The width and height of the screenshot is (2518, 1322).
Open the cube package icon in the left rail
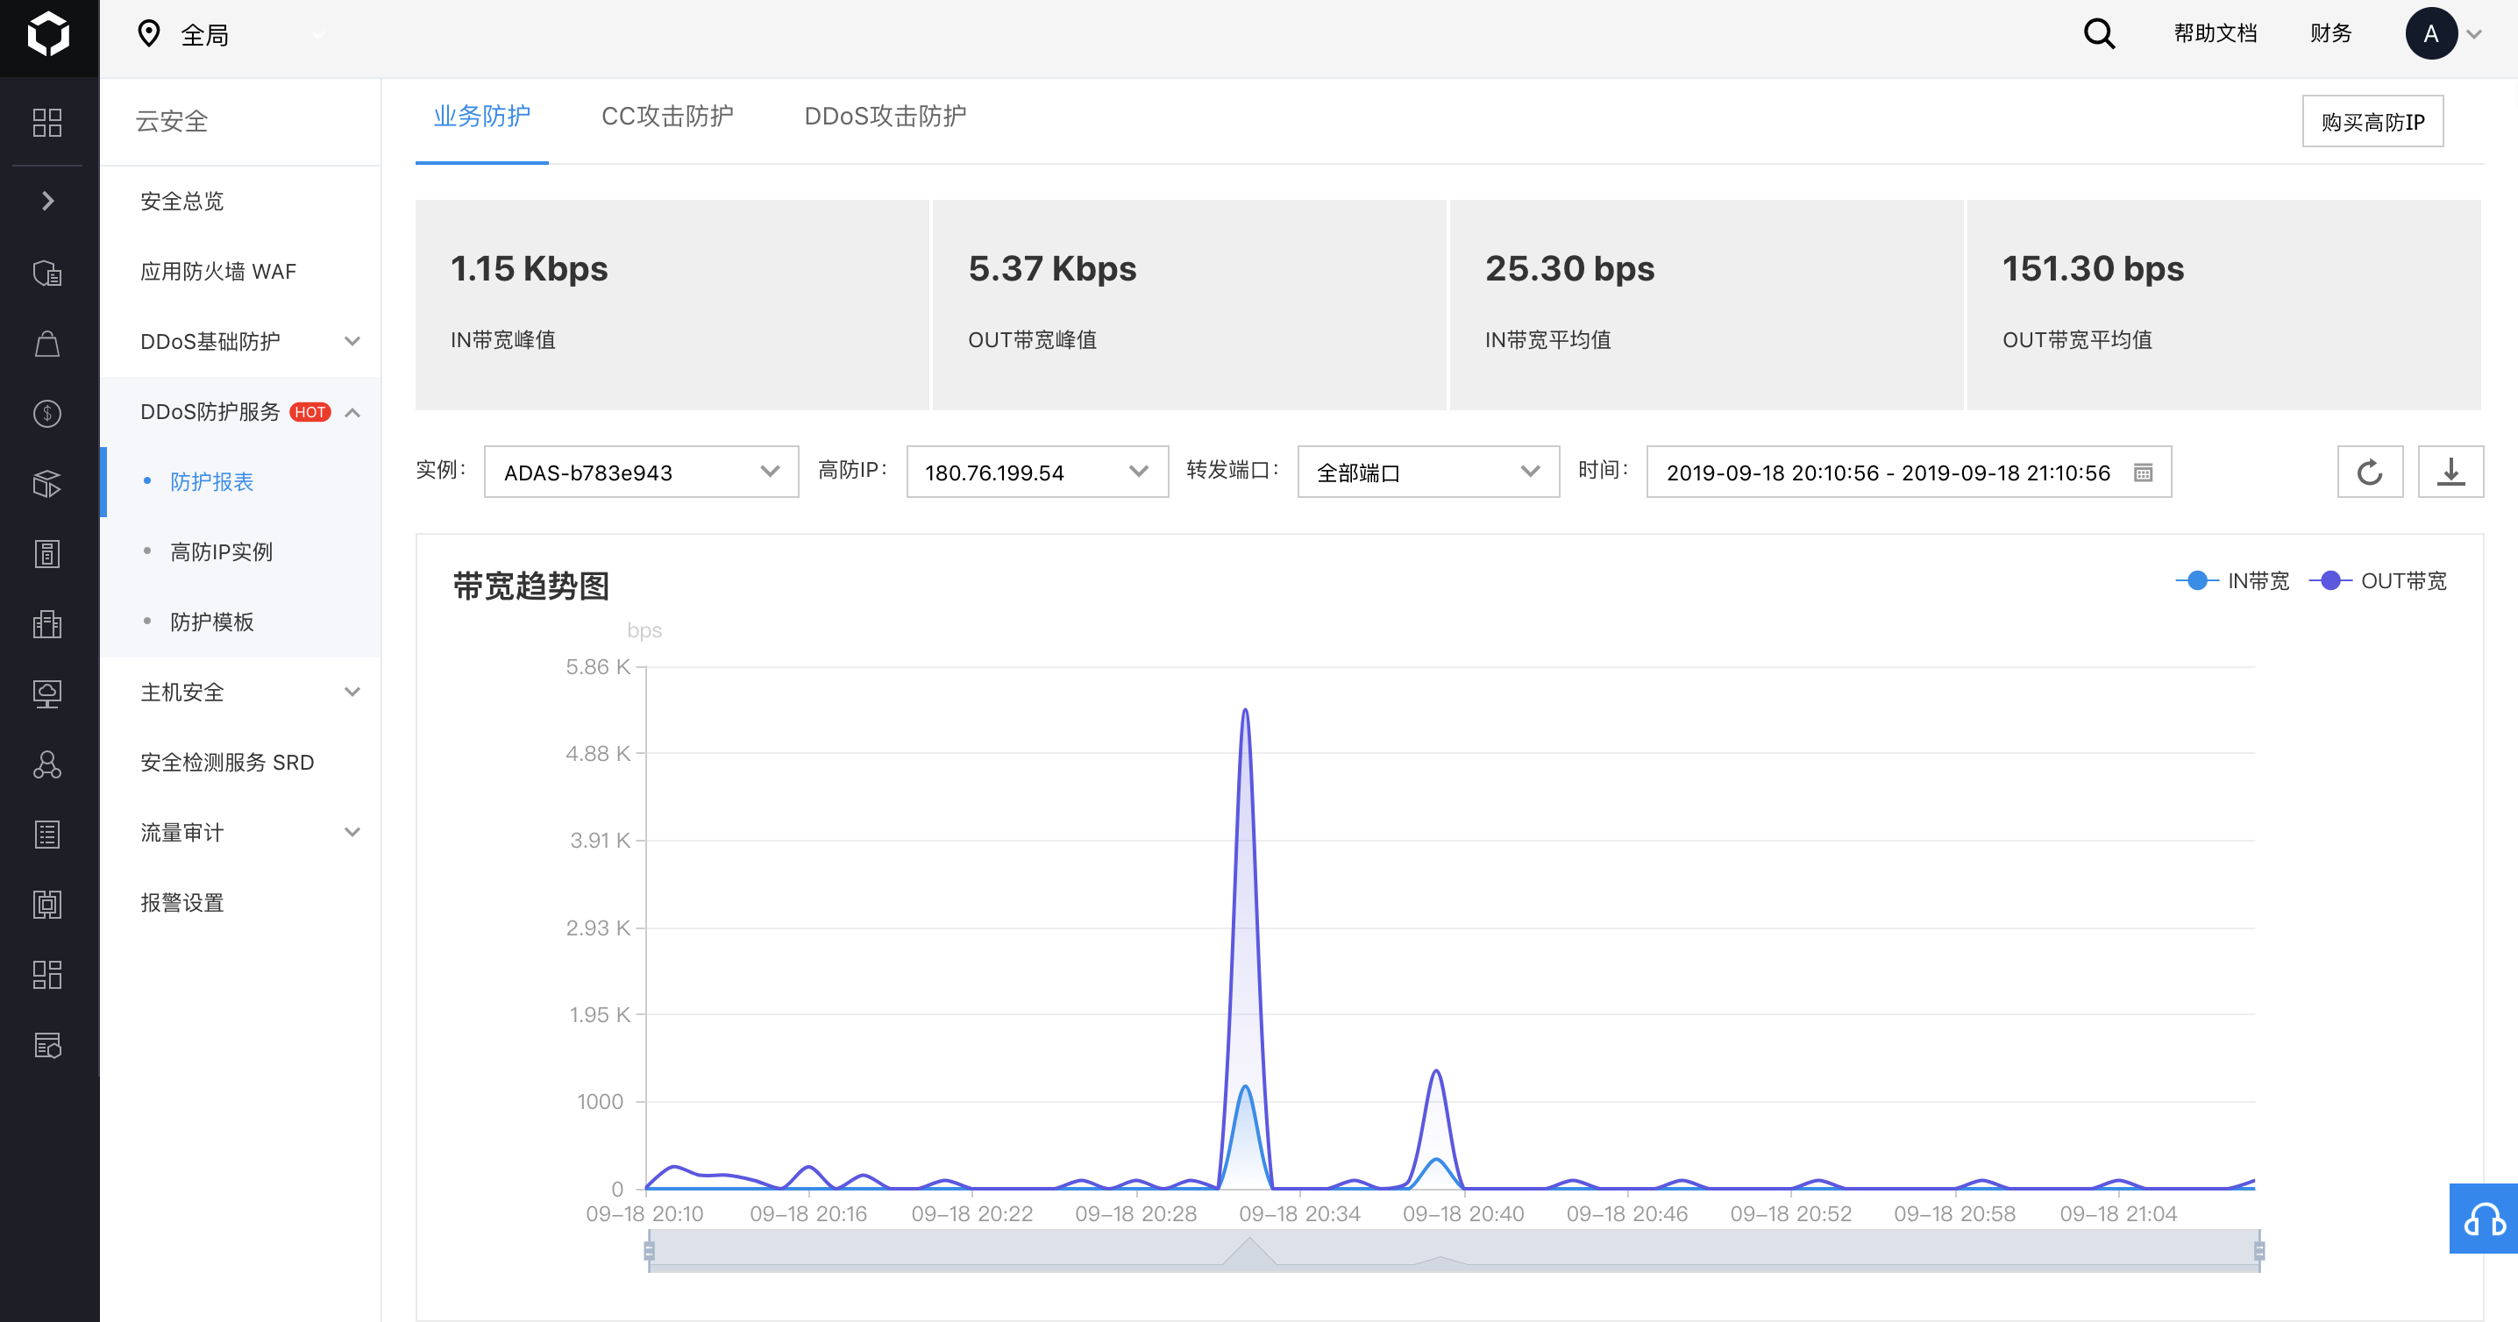click(x=47, y=484)
